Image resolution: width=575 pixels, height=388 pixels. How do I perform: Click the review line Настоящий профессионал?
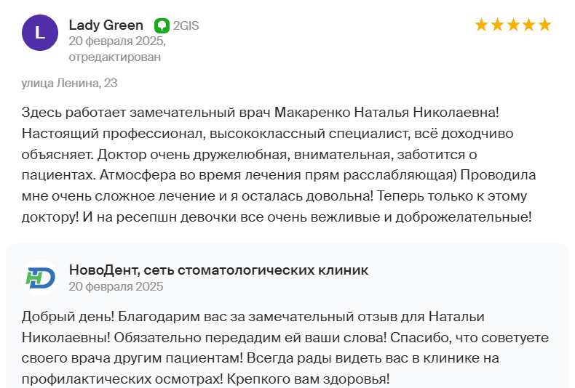click(267, 133)
